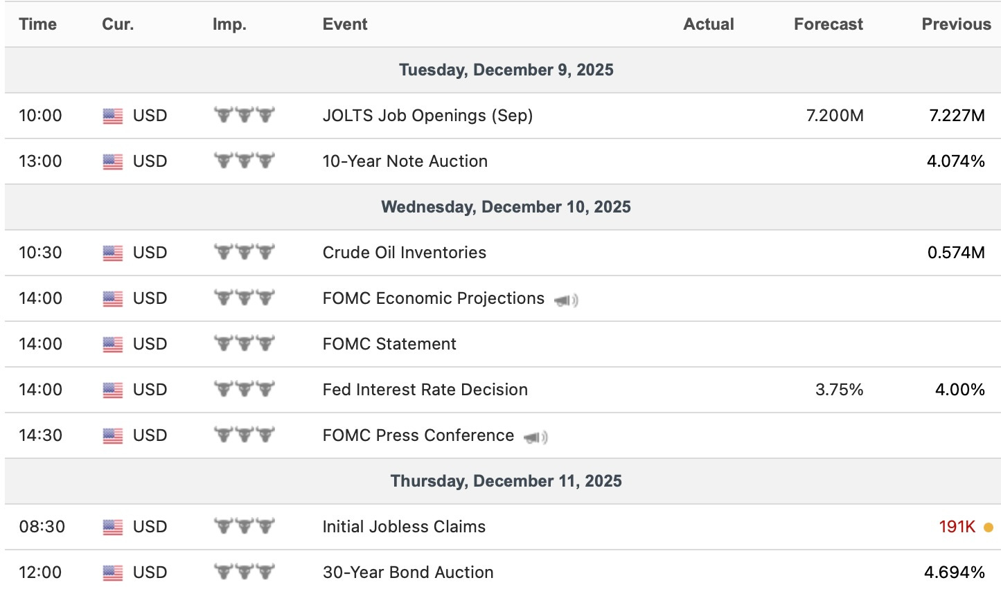
Task: Sort by the Time column header
Action: click(x=37, y=24)
